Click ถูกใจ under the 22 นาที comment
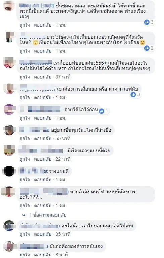 24,159
